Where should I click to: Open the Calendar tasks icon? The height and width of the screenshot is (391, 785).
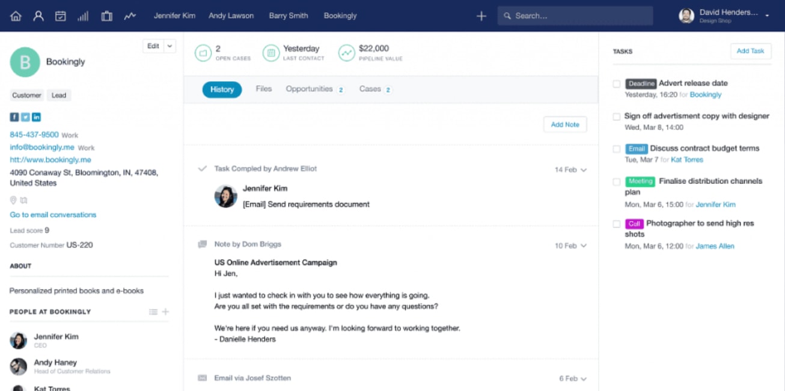coord(61,16)
